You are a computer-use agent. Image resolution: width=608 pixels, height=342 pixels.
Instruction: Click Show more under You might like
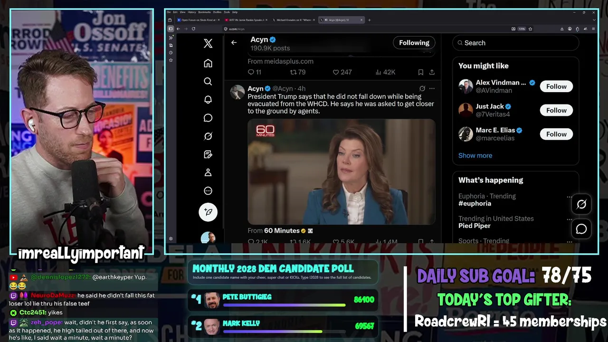coord(475,155)
